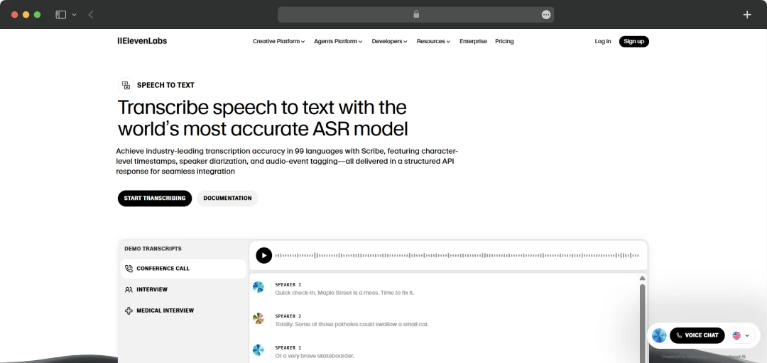This screenshot has height=363, width=767.
Task: Click the Medical Interview cross icon
Action: click(x=129, y=311)
